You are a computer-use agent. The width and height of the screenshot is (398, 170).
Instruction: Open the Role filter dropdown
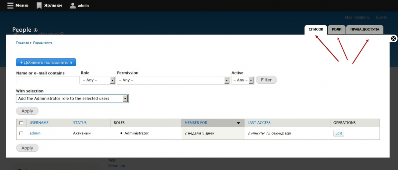[98, 80]
